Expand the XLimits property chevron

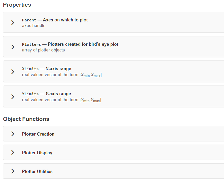[x=13, y=72]
